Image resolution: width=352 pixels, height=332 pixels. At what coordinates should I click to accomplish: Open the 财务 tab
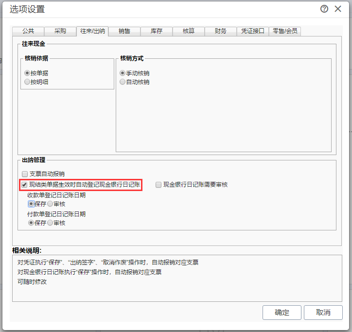tap(221, 31)
